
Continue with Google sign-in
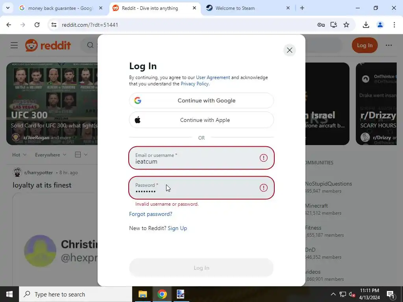[x=201, y=100]
